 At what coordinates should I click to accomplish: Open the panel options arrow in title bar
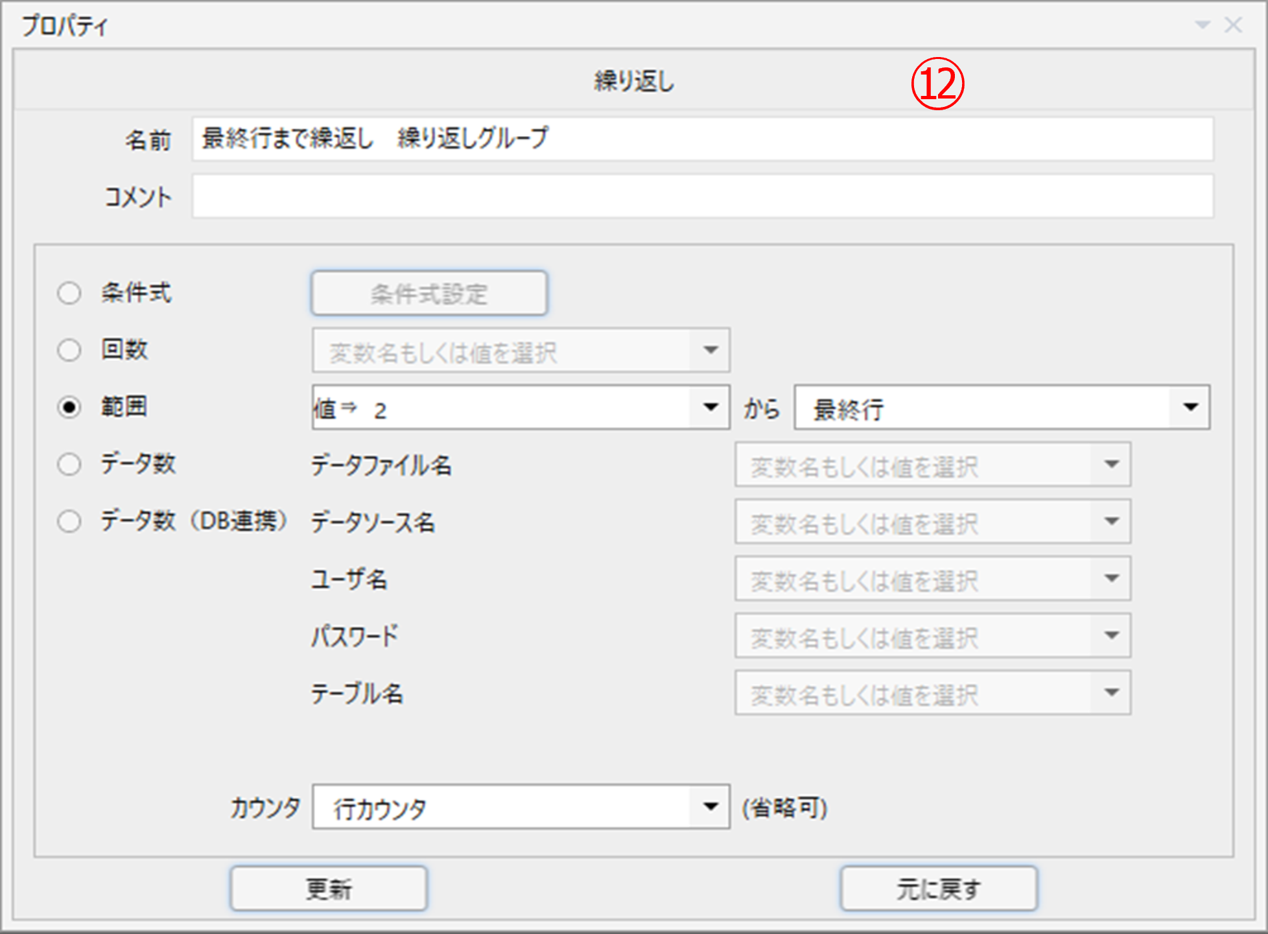pos(1203,25)
